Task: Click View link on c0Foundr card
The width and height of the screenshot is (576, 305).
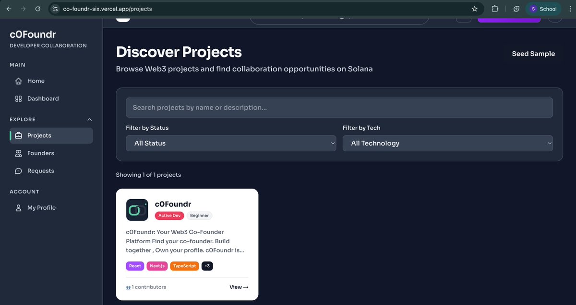Action: [x=239, y=287]
